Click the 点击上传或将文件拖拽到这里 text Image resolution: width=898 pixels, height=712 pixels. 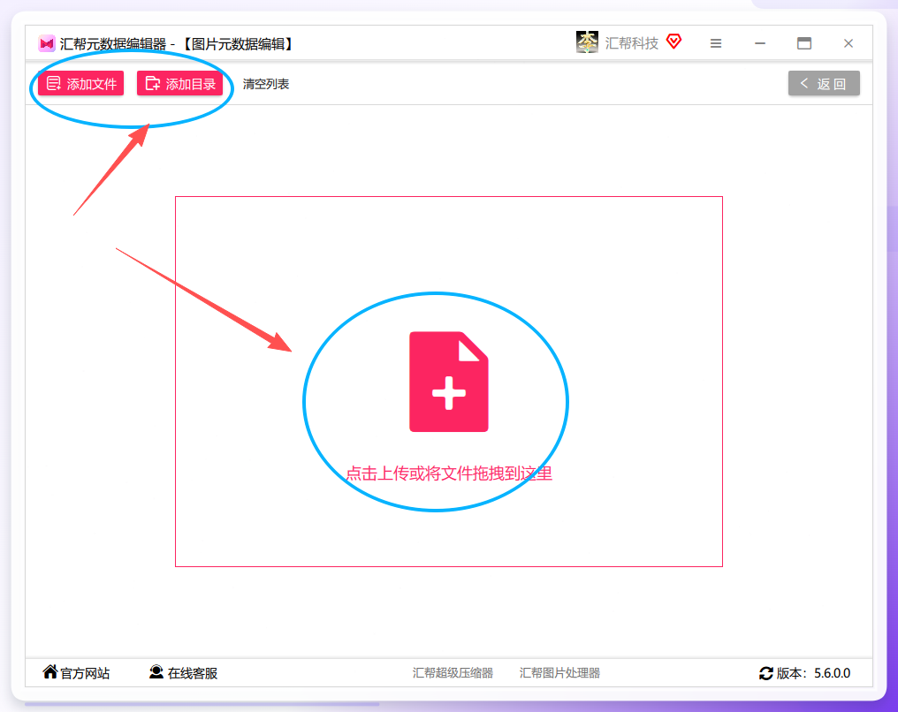click(448, 473)
